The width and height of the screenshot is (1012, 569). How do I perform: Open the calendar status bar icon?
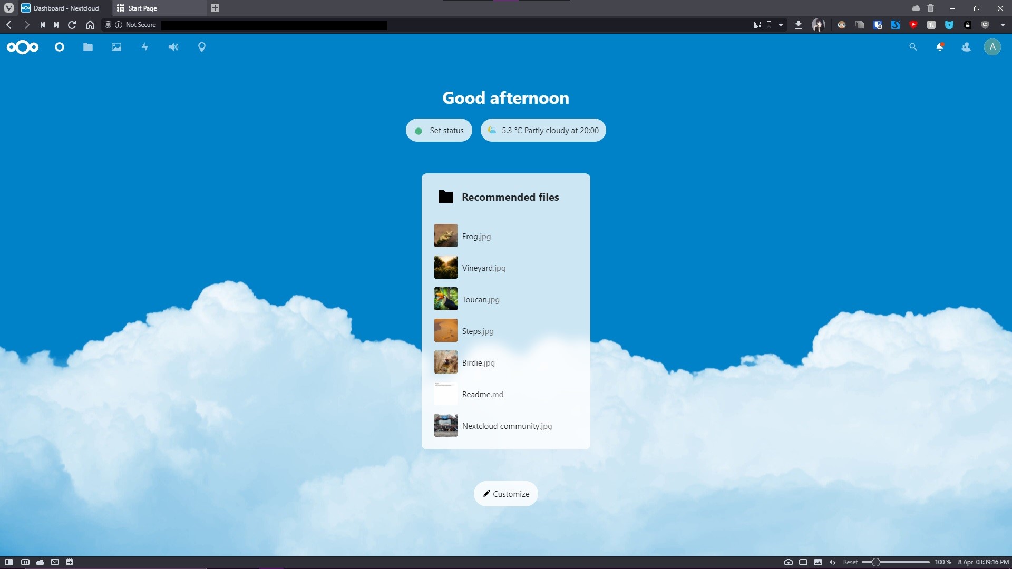point(70,562)
